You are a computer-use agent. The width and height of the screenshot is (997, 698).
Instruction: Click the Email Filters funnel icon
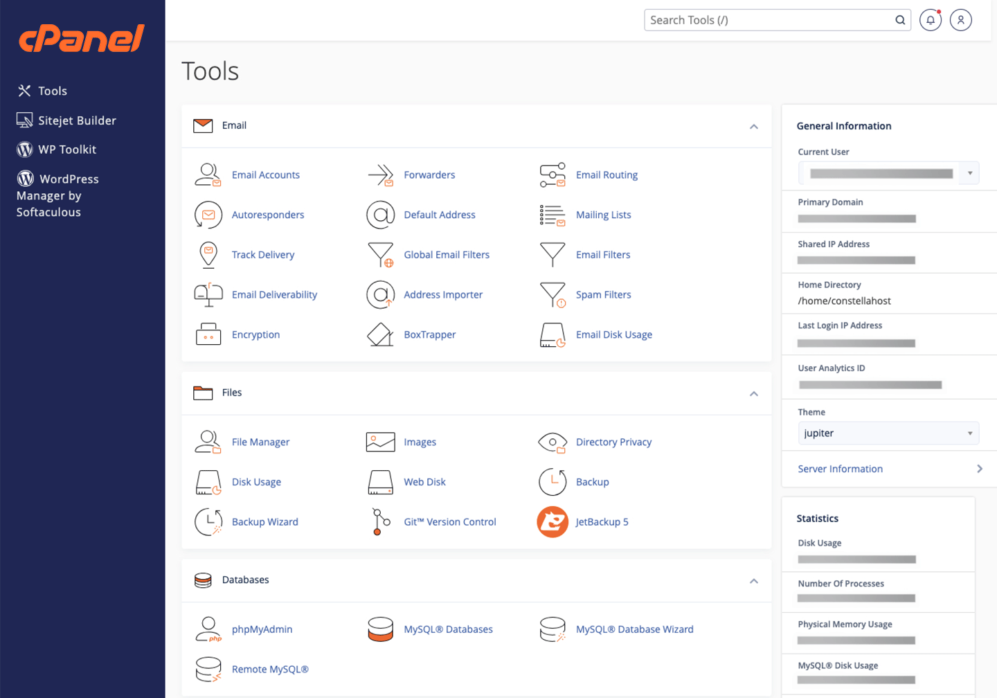[553, 255]
